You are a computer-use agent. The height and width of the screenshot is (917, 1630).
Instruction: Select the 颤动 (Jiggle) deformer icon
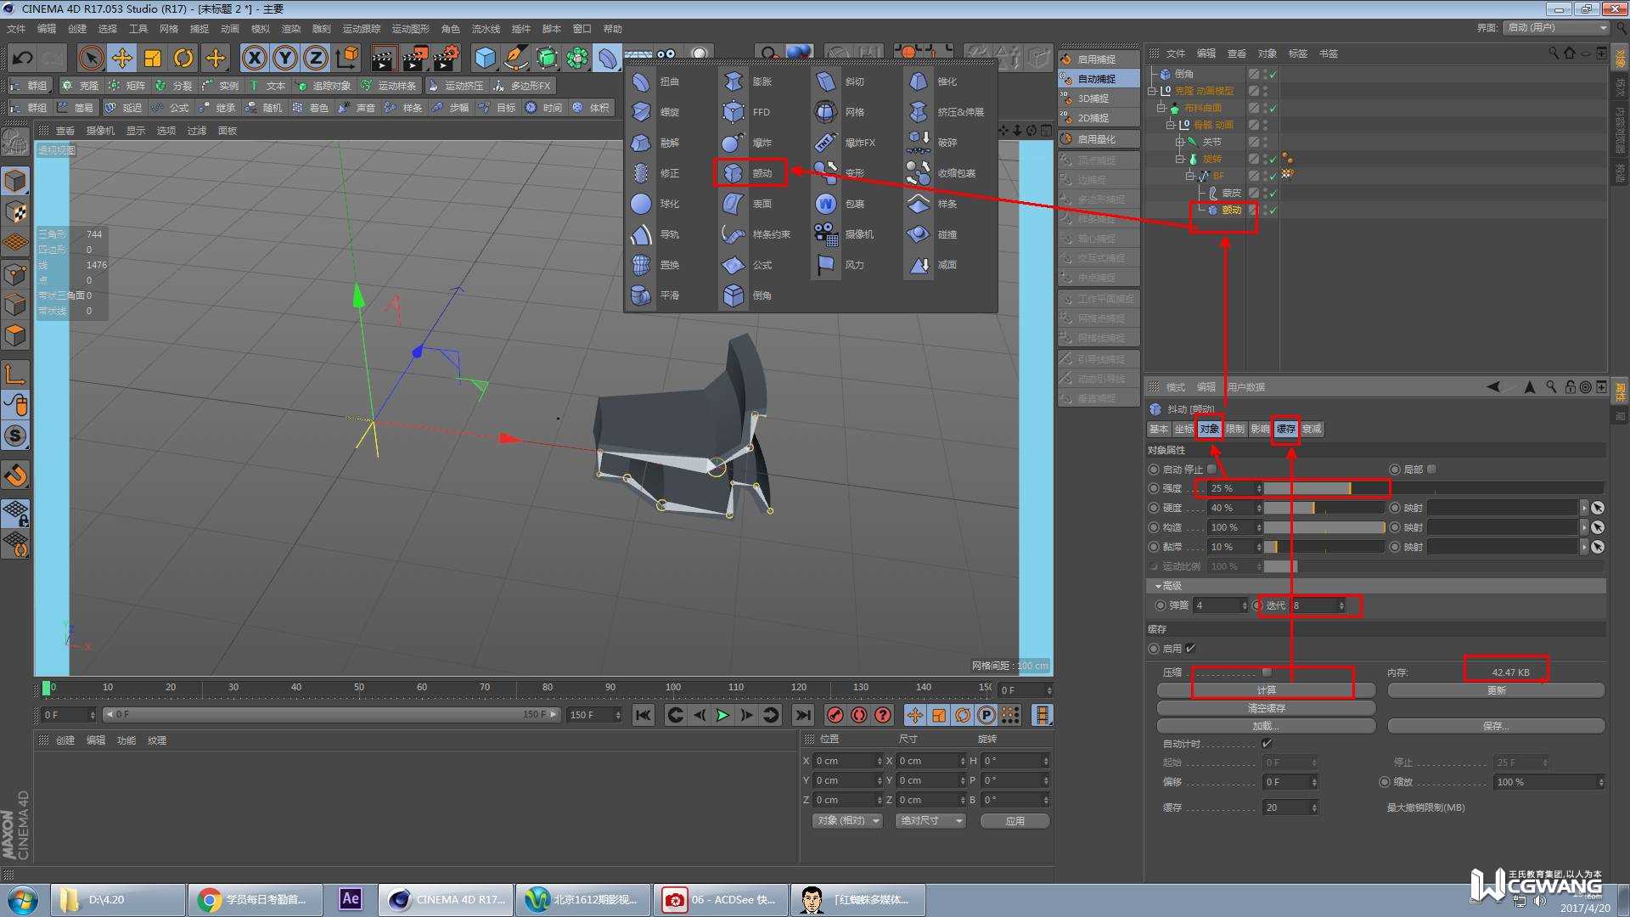(x=733, y=173)
